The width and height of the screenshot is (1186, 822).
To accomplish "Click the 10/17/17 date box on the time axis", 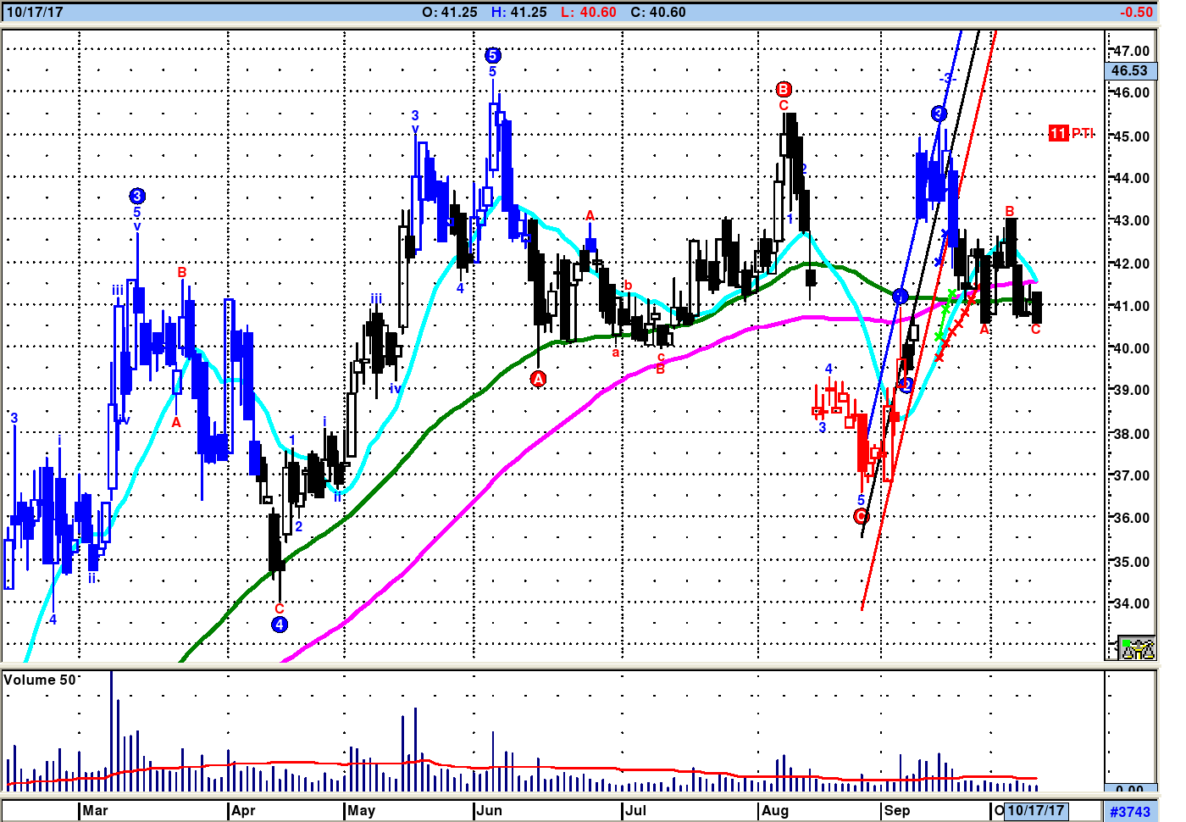I will [1035, 810].
